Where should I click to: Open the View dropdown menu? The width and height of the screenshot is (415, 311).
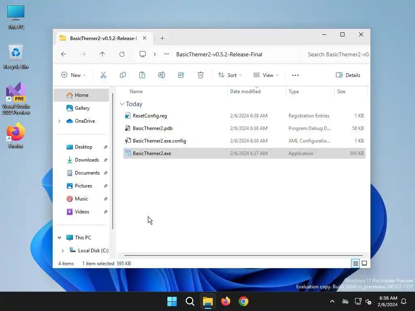click(x=266, y=75)
